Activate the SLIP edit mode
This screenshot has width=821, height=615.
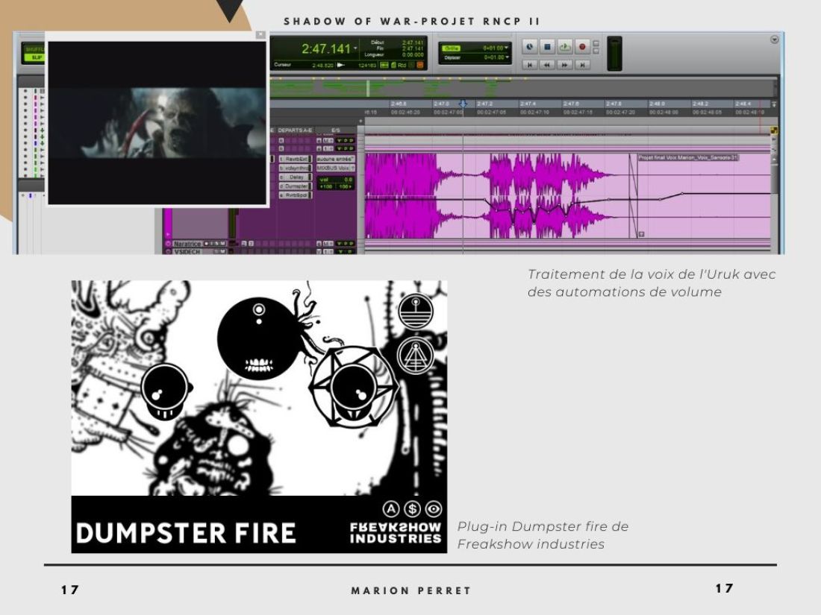click(x=32, y=58)
